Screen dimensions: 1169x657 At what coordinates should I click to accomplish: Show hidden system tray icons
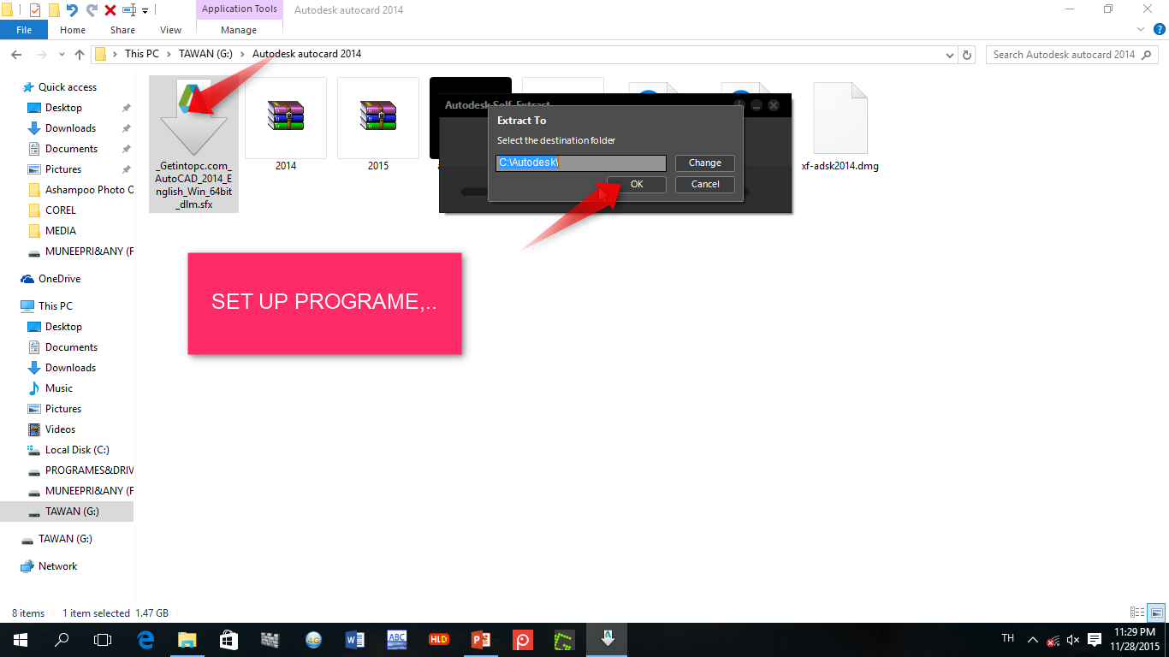coord(1033,640)
